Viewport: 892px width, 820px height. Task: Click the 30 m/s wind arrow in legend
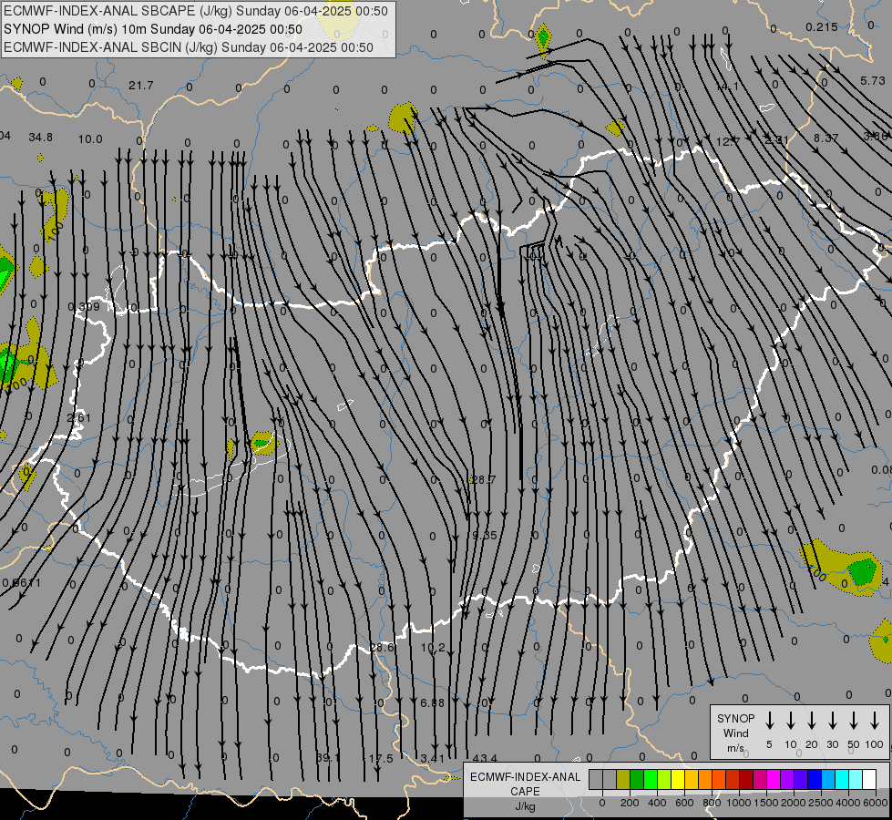pos(832,721)
